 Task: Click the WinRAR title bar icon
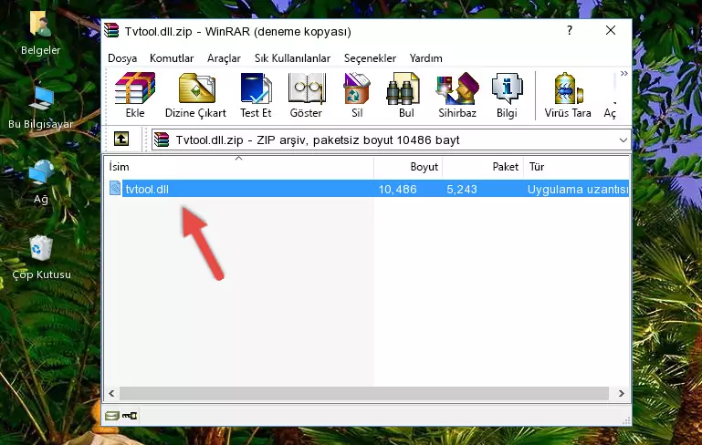[x=111, y=31]
